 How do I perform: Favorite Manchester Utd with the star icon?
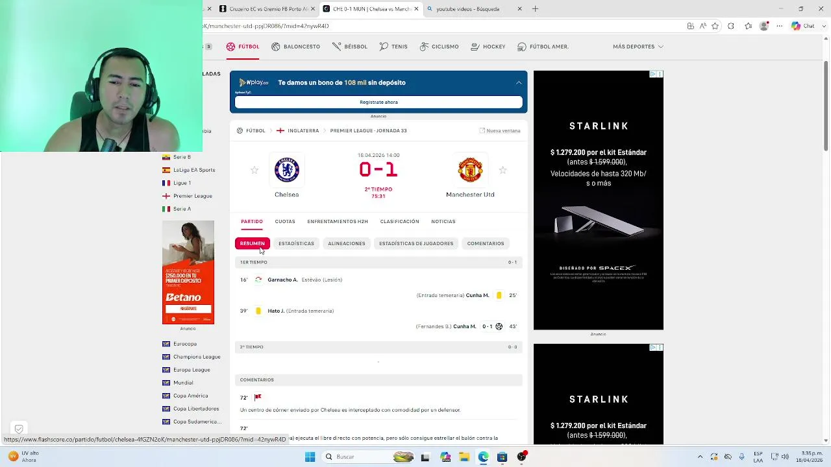(x=502, y=170)
